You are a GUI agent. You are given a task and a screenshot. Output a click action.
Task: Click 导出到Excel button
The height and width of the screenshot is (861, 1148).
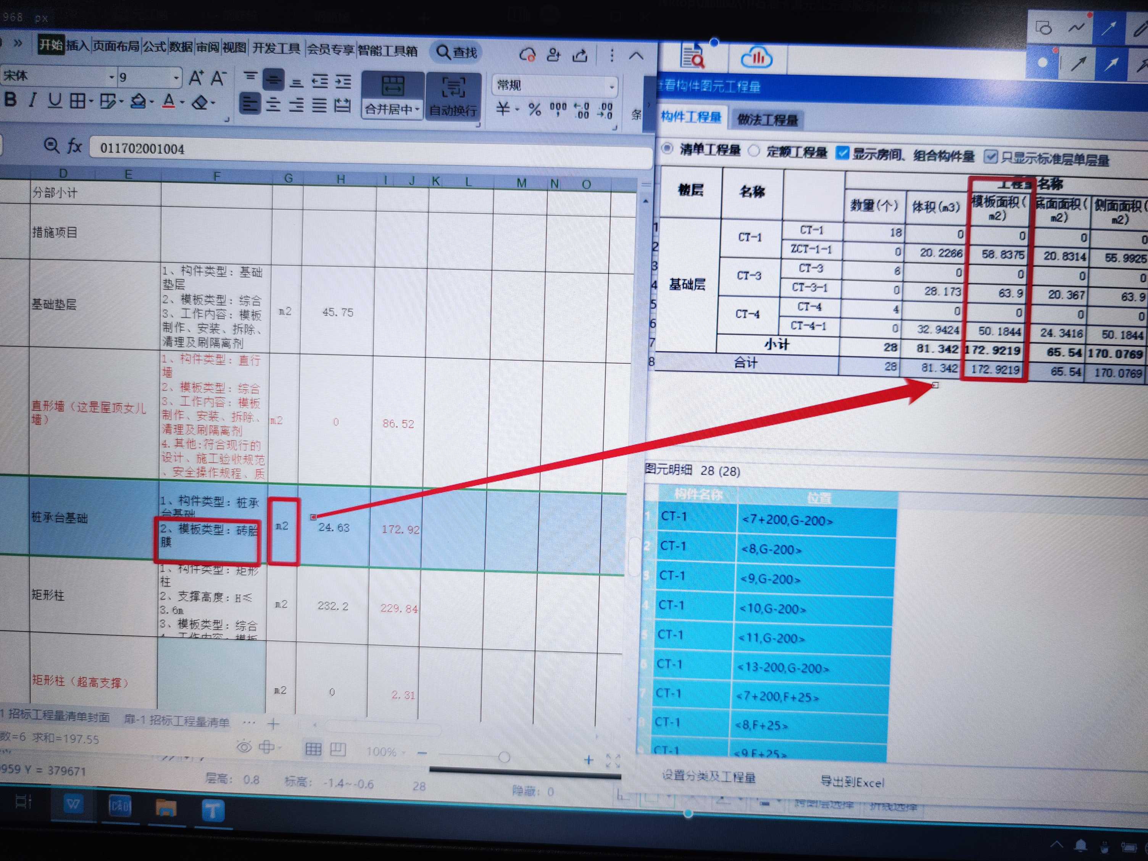pos(852,782)
